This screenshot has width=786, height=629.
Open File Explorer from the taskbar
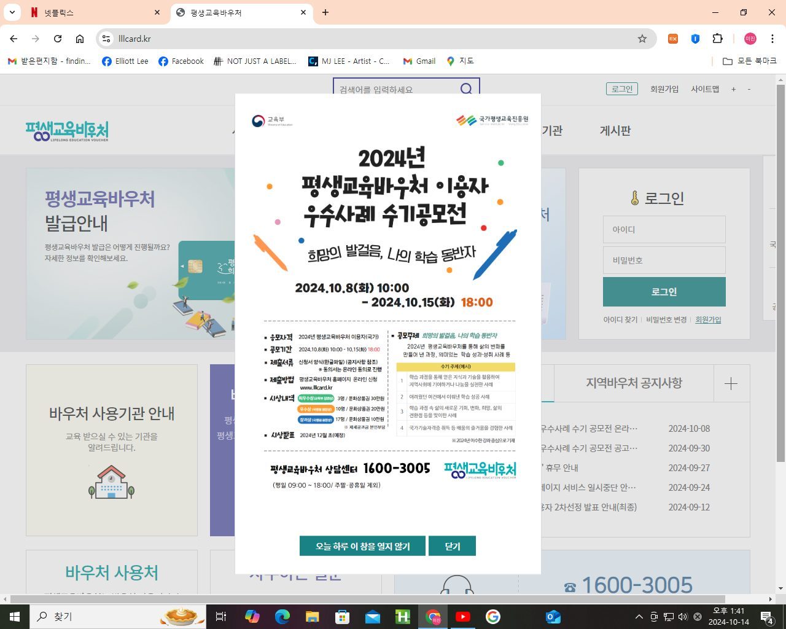point(313,616)
